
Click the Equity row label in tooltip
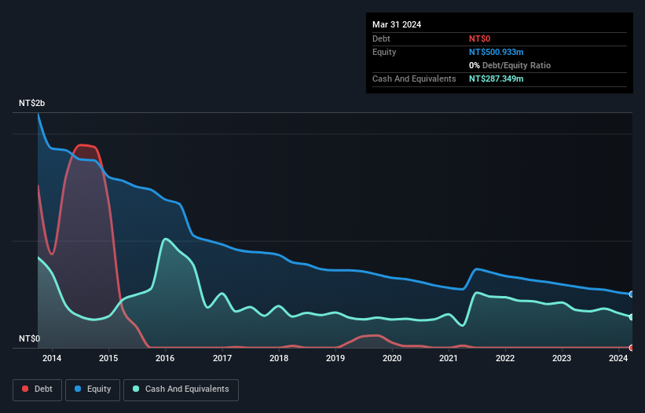tap(384, 52)
